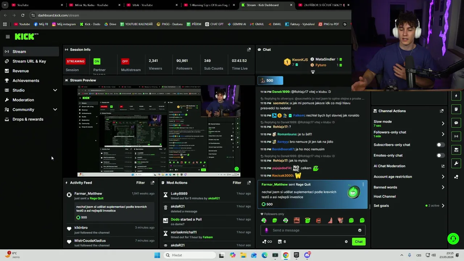This screenshot has height=261, width=464.
Task: Open the YOUTUBE KALENDÁŘ bookmark
Action: point(136,24)
